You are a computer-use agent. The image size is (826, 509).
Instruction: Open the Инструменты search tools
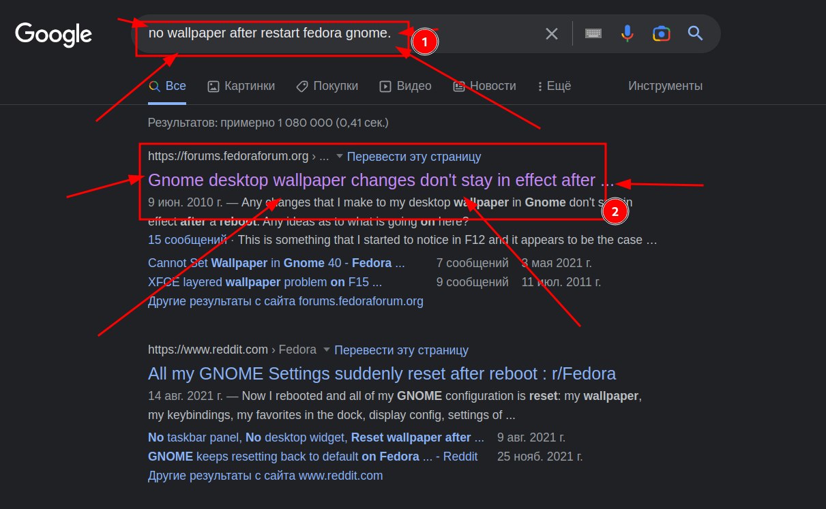point(665,86)
